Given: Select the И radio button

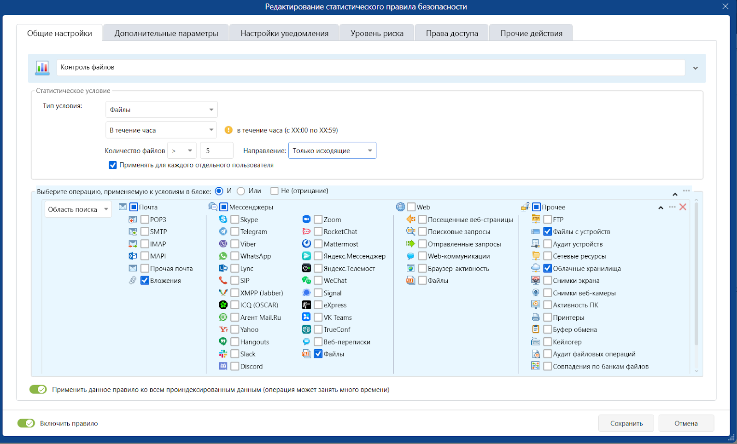Looking at the screenshot, I should (219, 191).
